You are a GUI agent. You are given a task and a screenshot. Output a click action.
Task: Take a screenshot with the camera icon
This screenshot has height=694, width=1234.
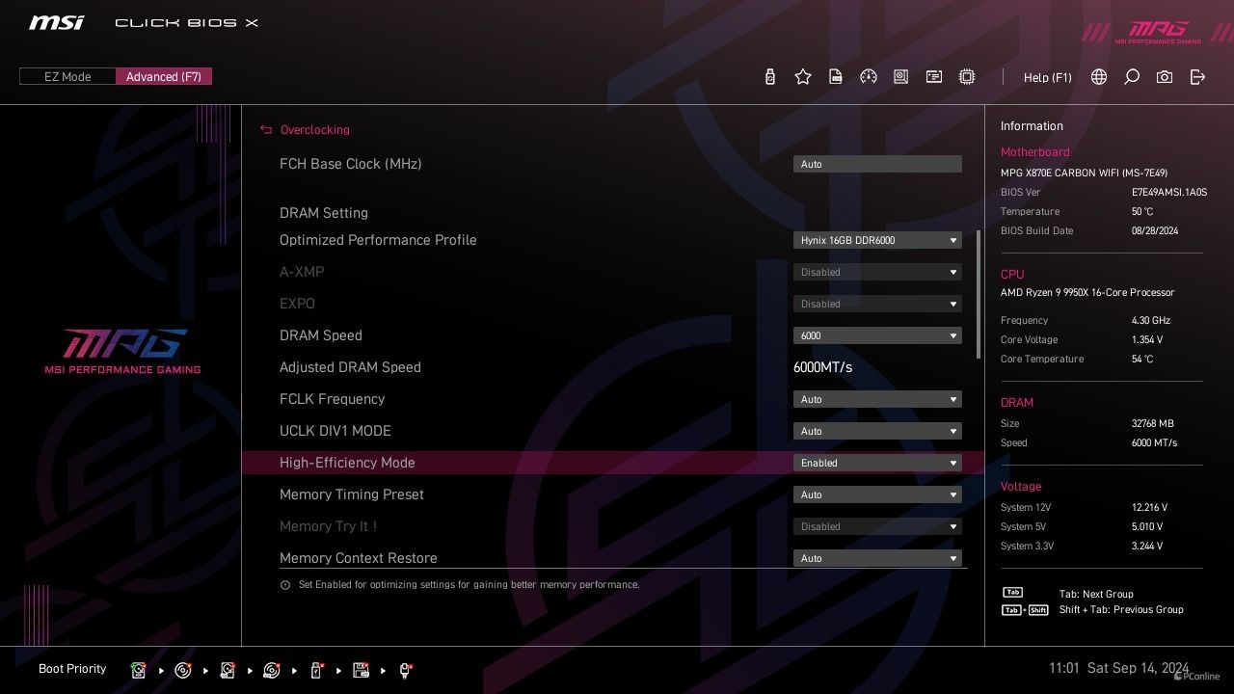pyautogui.click(x=1165, y=77)
